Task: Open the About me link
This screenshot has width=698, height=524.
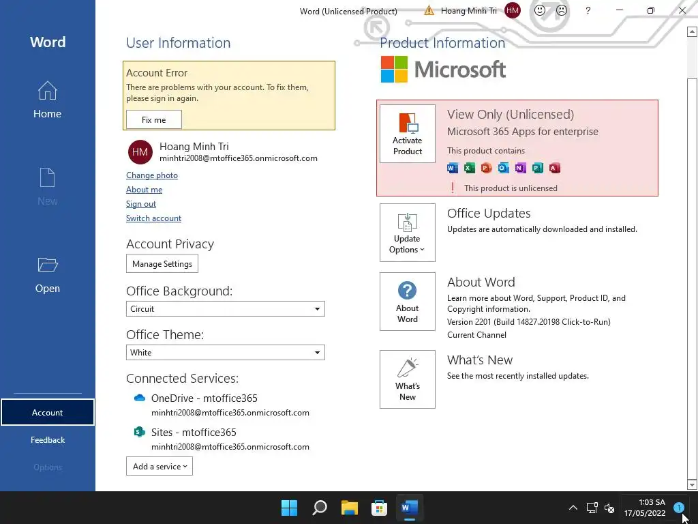Action: [145, 190]
